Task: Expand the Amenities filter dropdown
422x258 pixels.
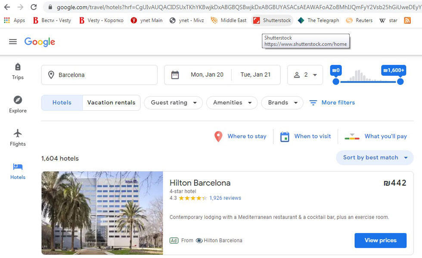Action: (x=232, y=103)
